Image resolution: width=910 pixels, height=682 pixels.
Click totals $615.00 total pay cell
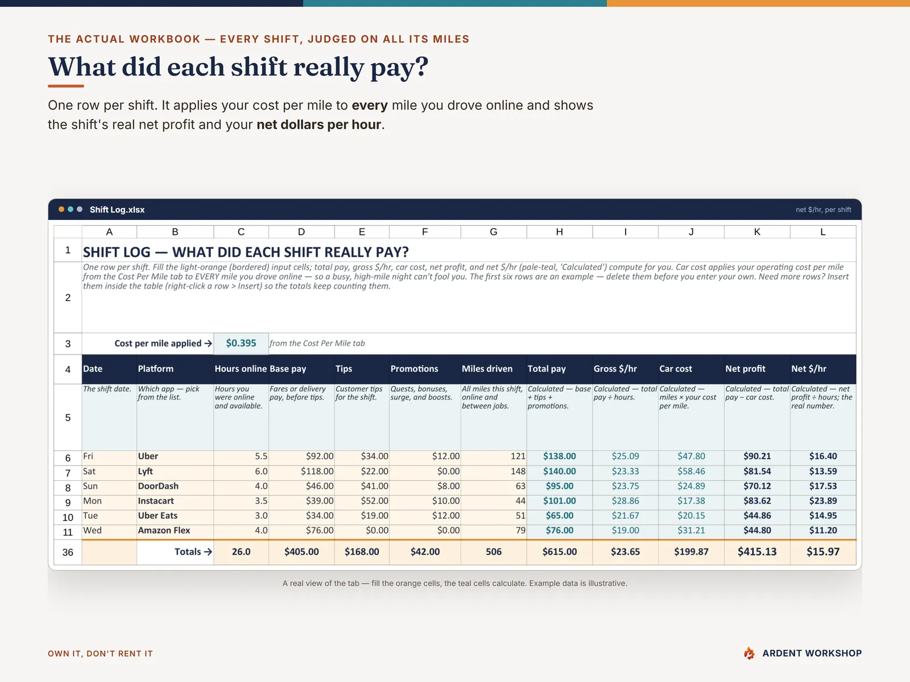point(560,552)
